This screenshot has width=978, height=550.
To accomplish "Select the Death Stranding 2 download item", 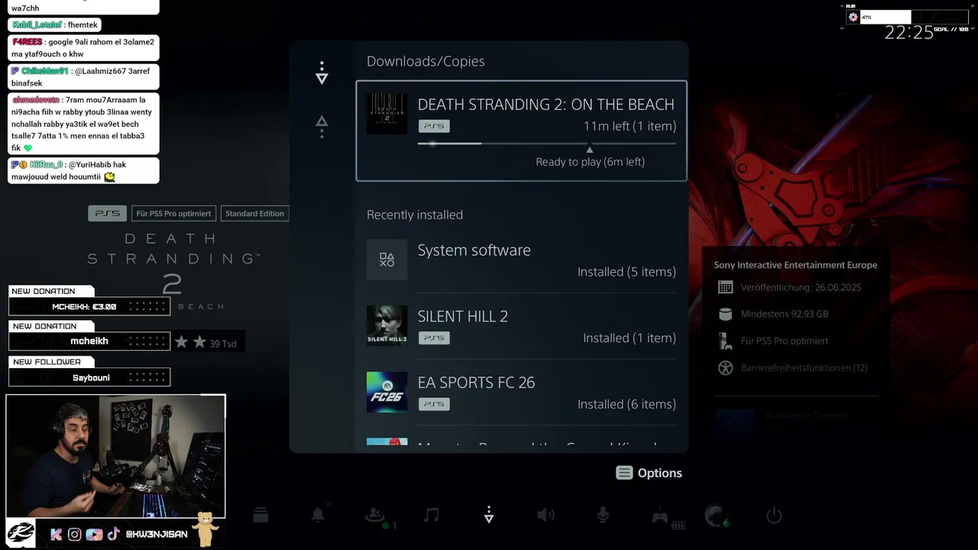I will click(521, 131).
